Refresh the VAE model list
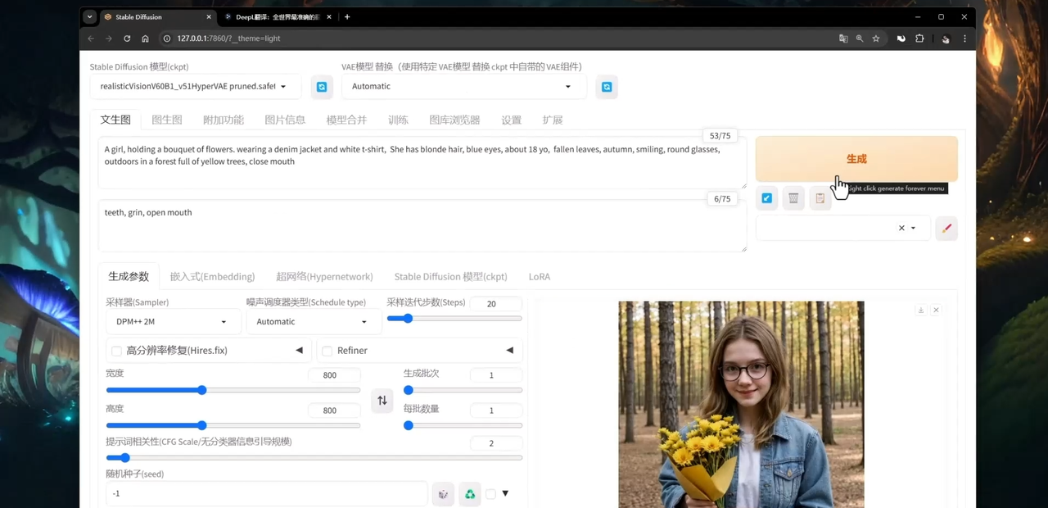Screen dimensions: 1048x508 click(606, 87)
